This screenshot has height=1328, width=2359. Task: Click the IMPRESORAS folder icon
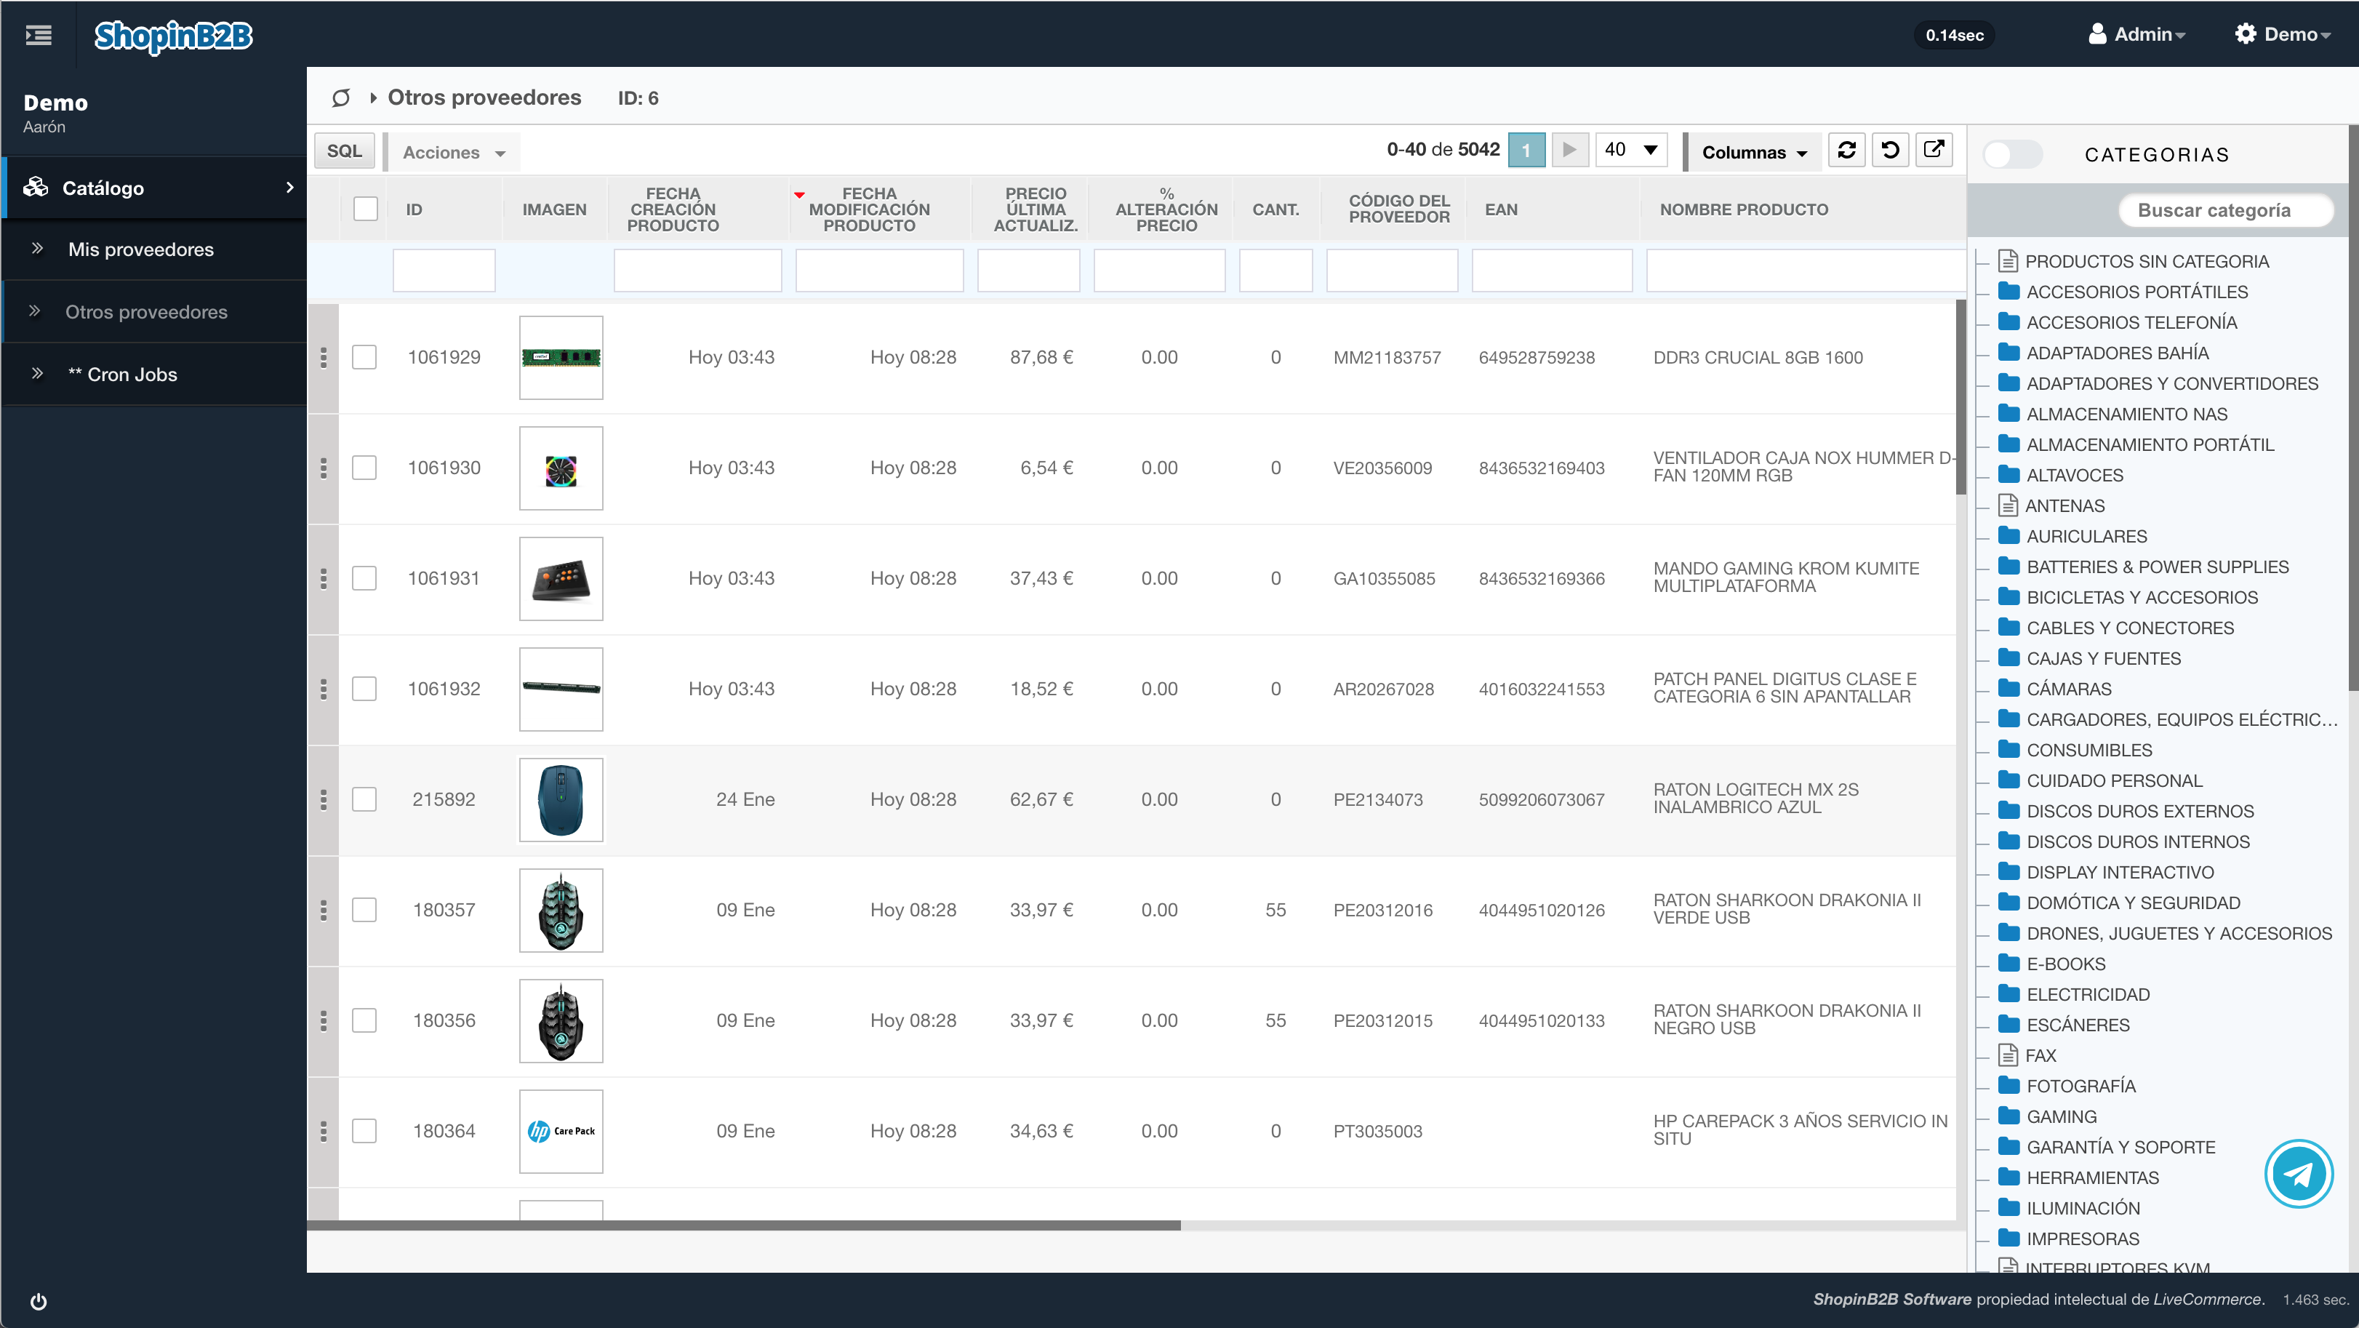coord(2009,1237)
